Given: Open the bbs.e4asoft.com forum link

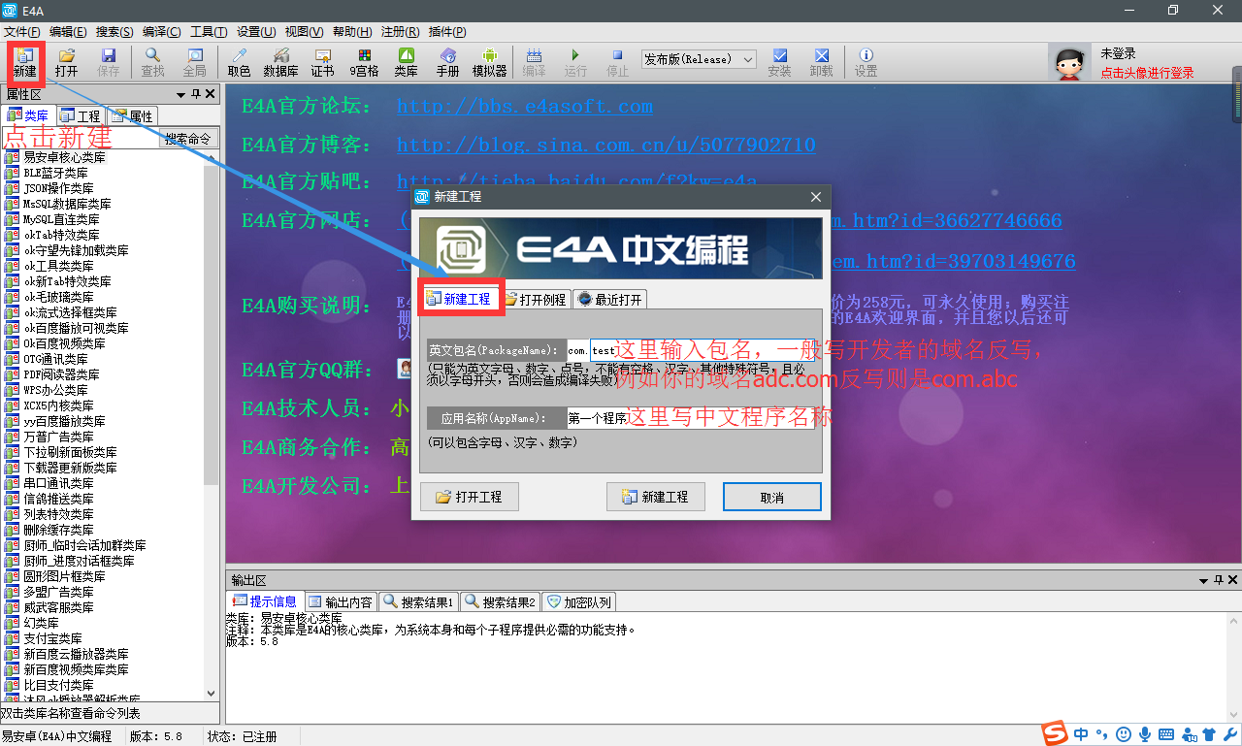Looking at the screenshot, I should (525, 107).
